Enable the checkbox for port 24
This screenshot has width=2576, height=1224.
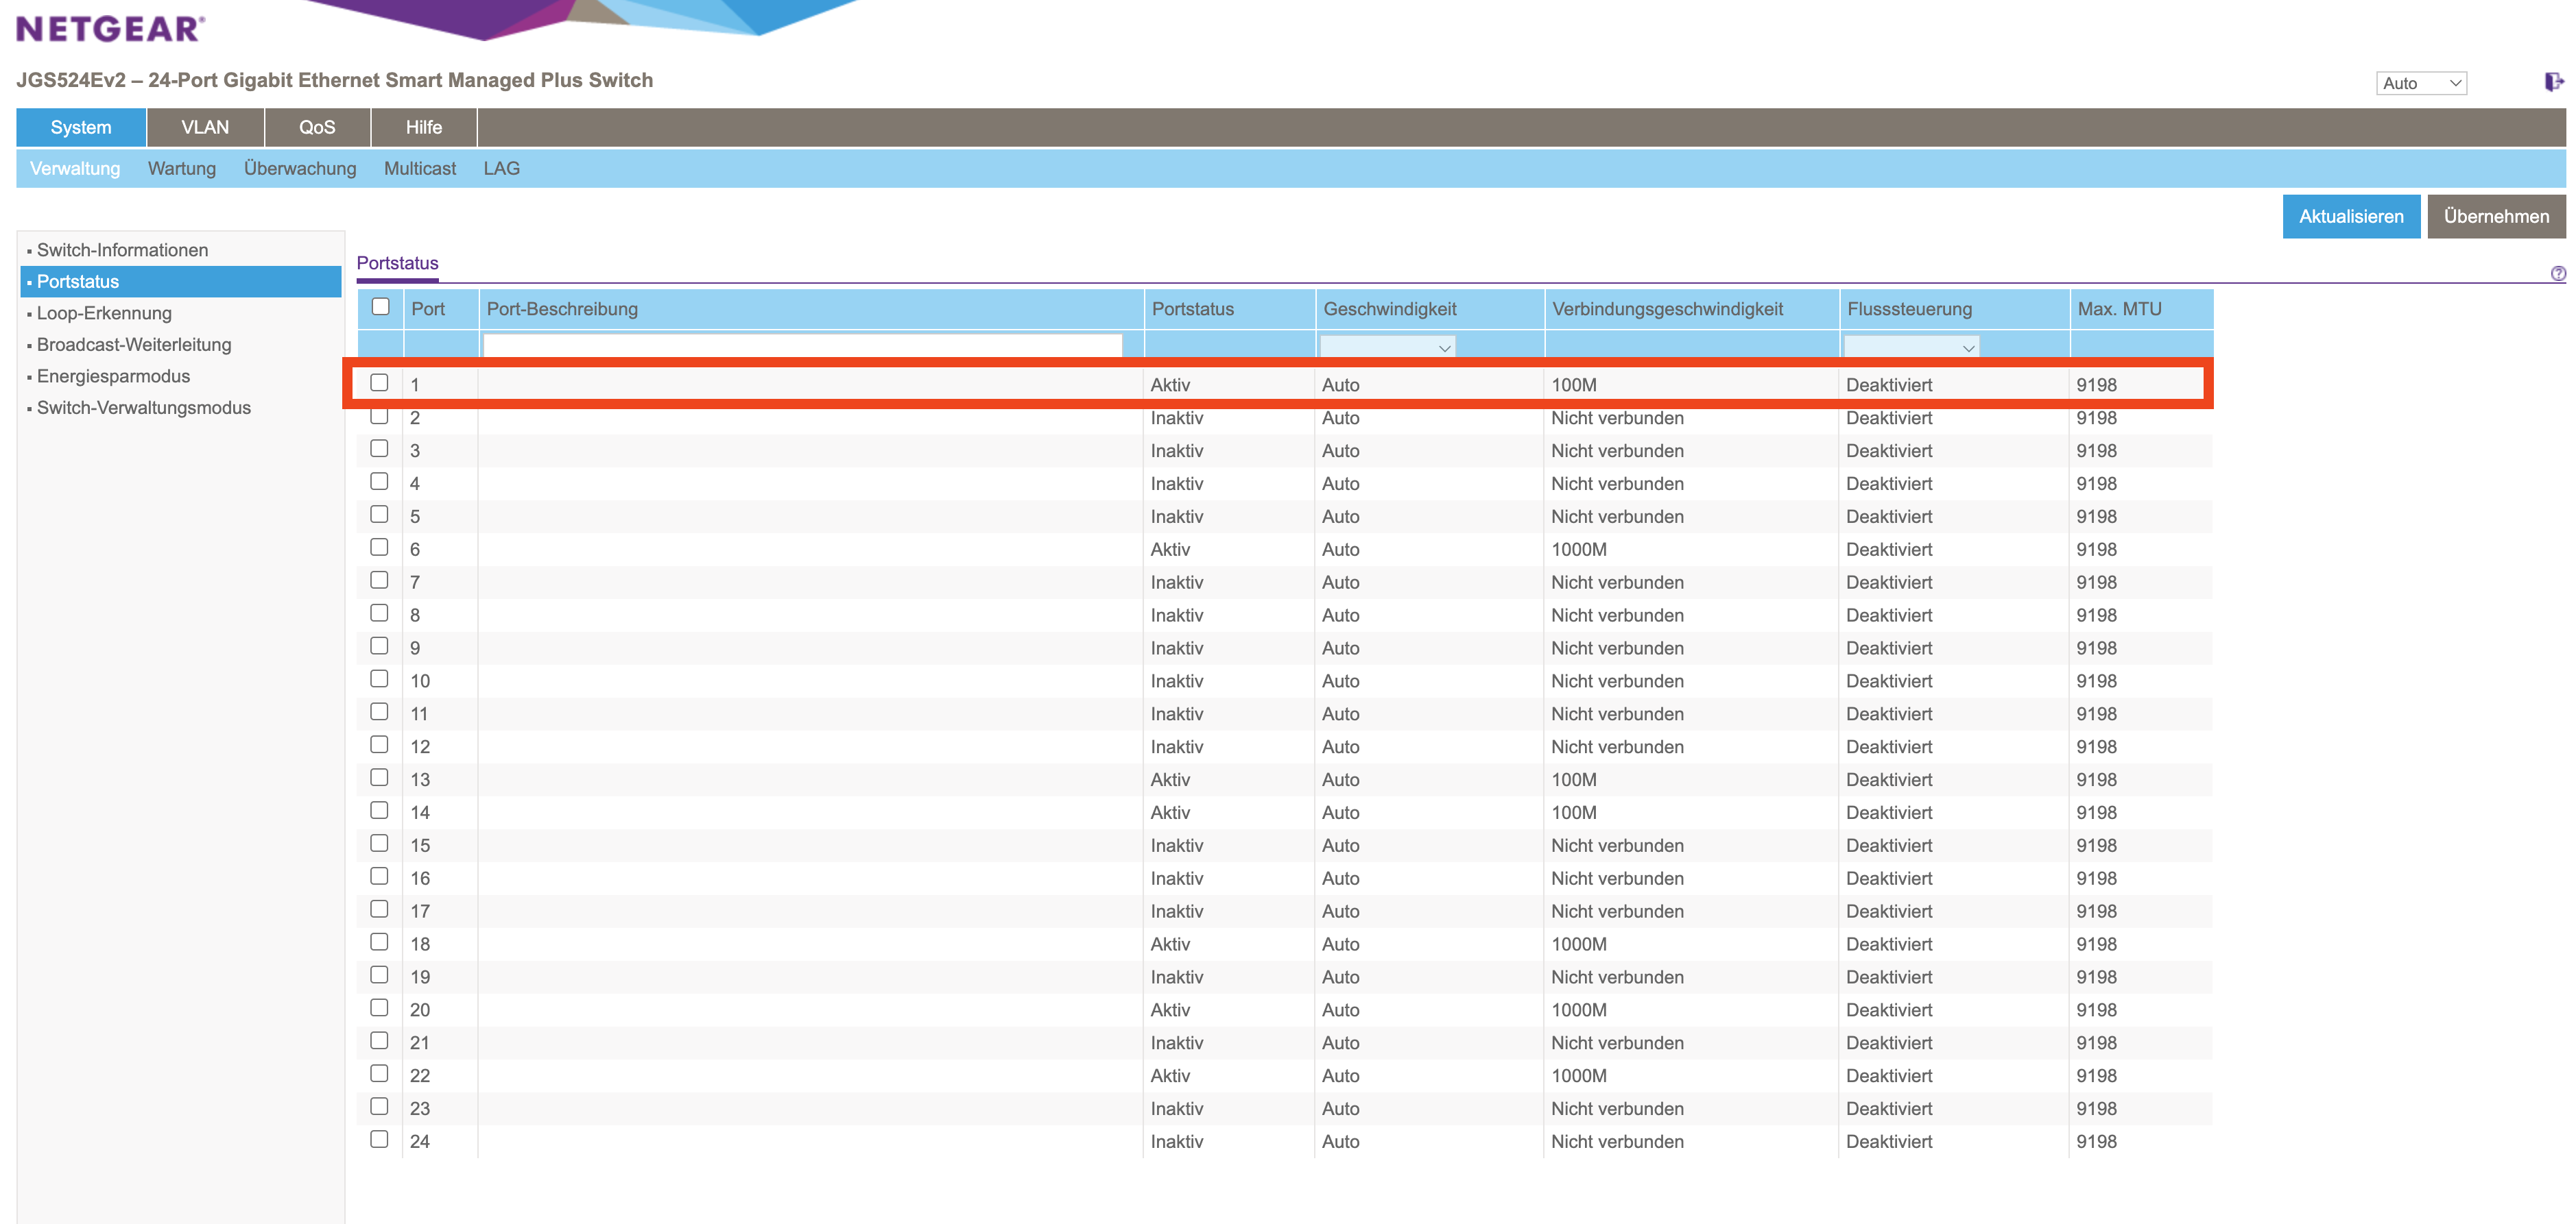[x=379, y=1139]
